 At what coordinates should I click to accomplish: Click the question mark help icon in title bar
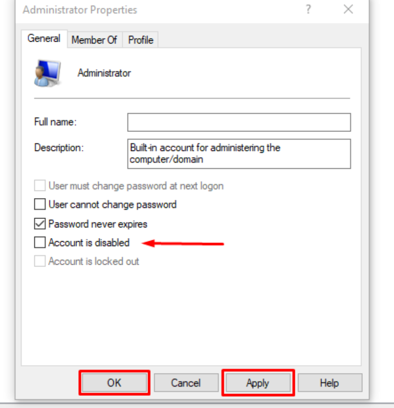pos(308,10)
